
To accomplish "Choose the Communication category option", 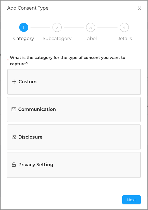I will coord(74,110).
